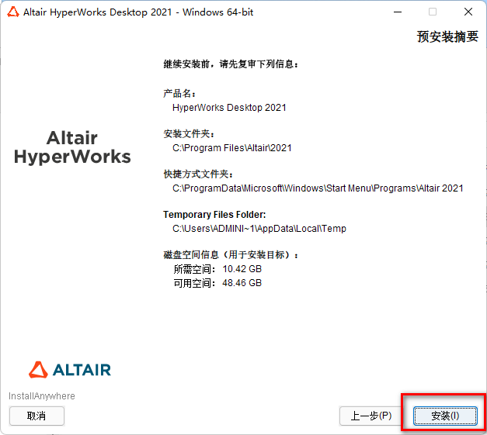This screenshot has height=435, width=487.
Task: Click the 磁盘空间信息 disk space heading
Action: 231,255
